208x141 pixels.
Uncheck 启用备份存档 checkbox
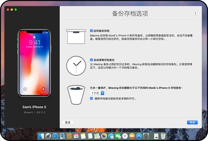pos(92,31)
